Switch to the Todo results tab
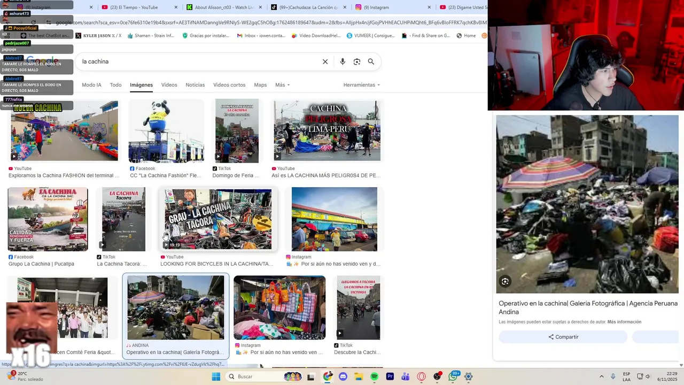Screen dimensions: 684x385 [x=115, y=85]
